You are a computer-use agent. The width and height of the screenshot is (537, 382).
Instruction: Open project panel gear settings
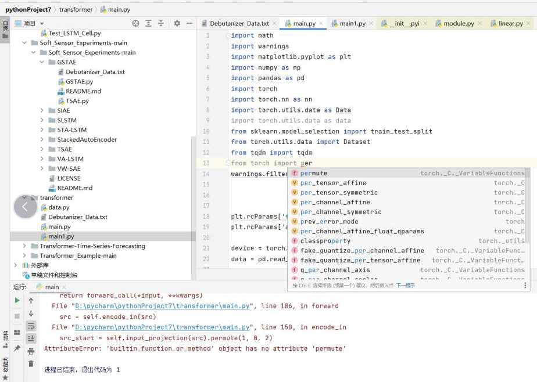[x=177, y=23]
